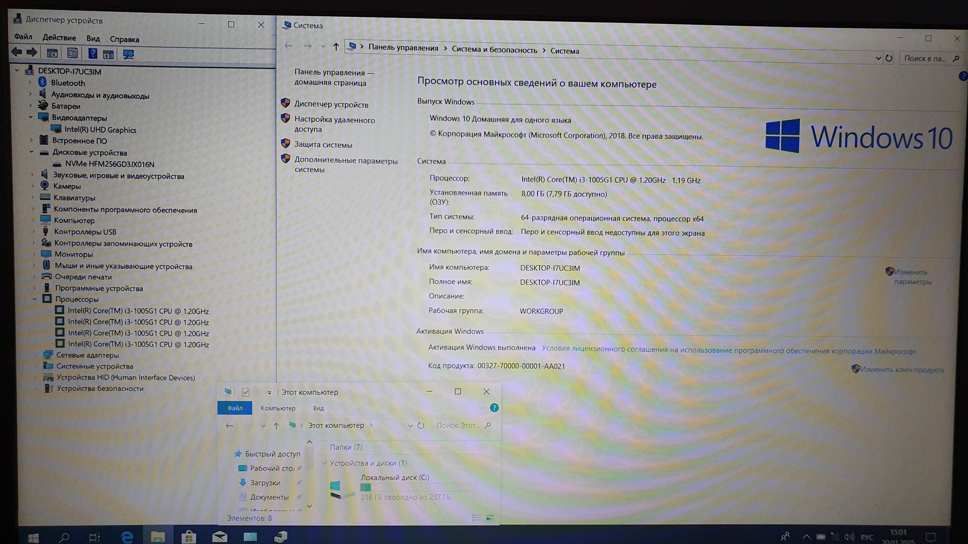Screen dimensions: 968x544
Task: Click the refresh icon in System address bar
Action: (889, 58)
